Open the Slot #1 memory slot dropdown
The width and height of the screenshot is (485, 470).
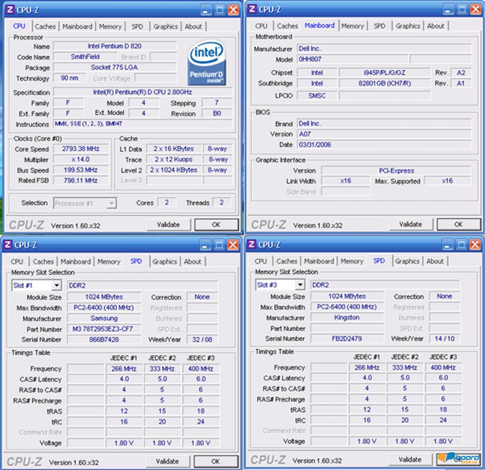(57, 285)
